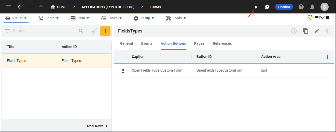
Task: Click the inspect/debug run icon
Action: (267, 7)
